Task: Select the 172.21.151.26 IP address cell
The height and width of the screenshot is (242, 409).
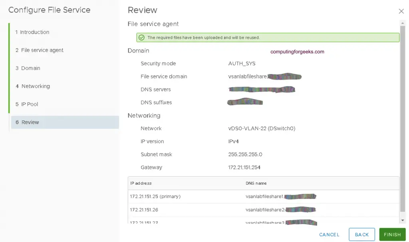Action: click(144, 209)
